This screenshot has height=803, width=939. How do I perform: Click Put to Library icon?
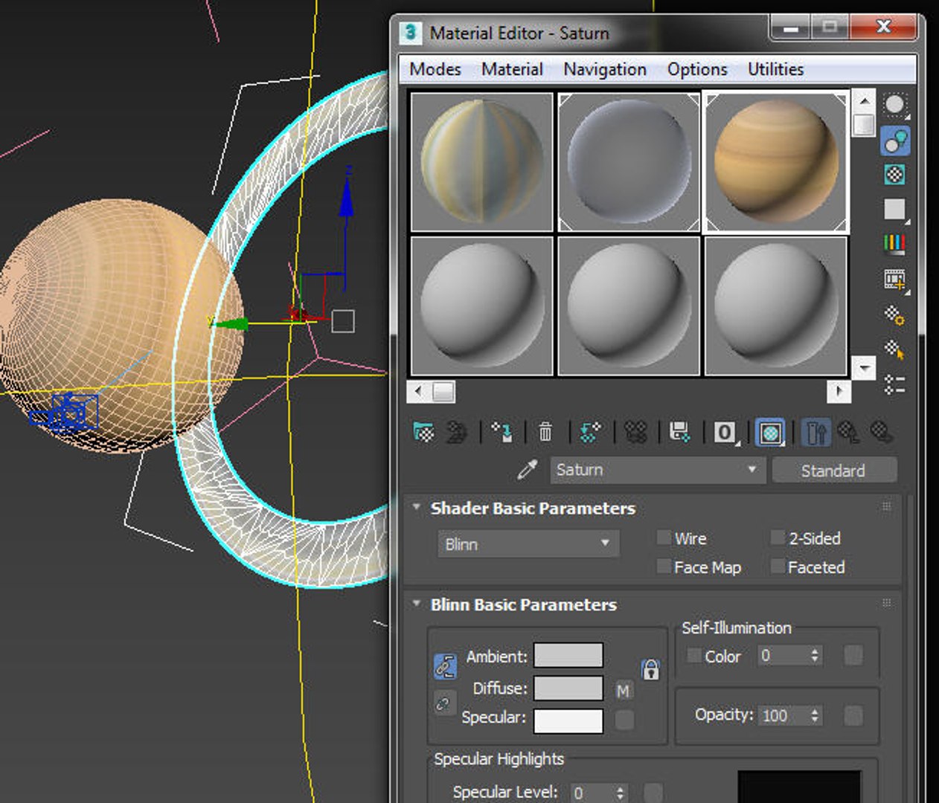[x=680, y=432]
